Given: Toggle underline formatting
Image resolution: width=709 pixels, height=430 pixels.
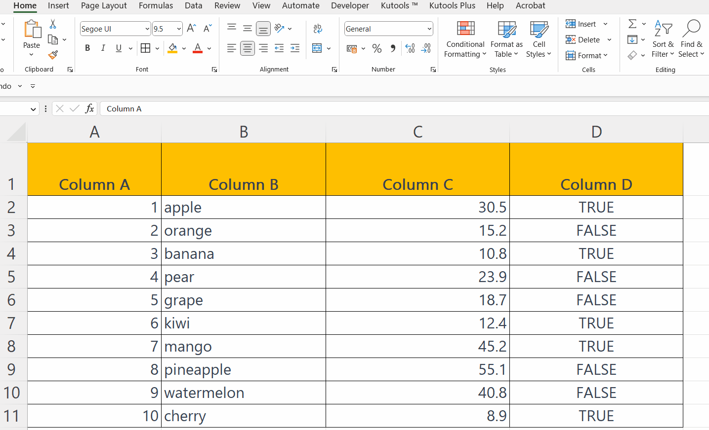Looking at the screenshot, I should pos(118,48).
